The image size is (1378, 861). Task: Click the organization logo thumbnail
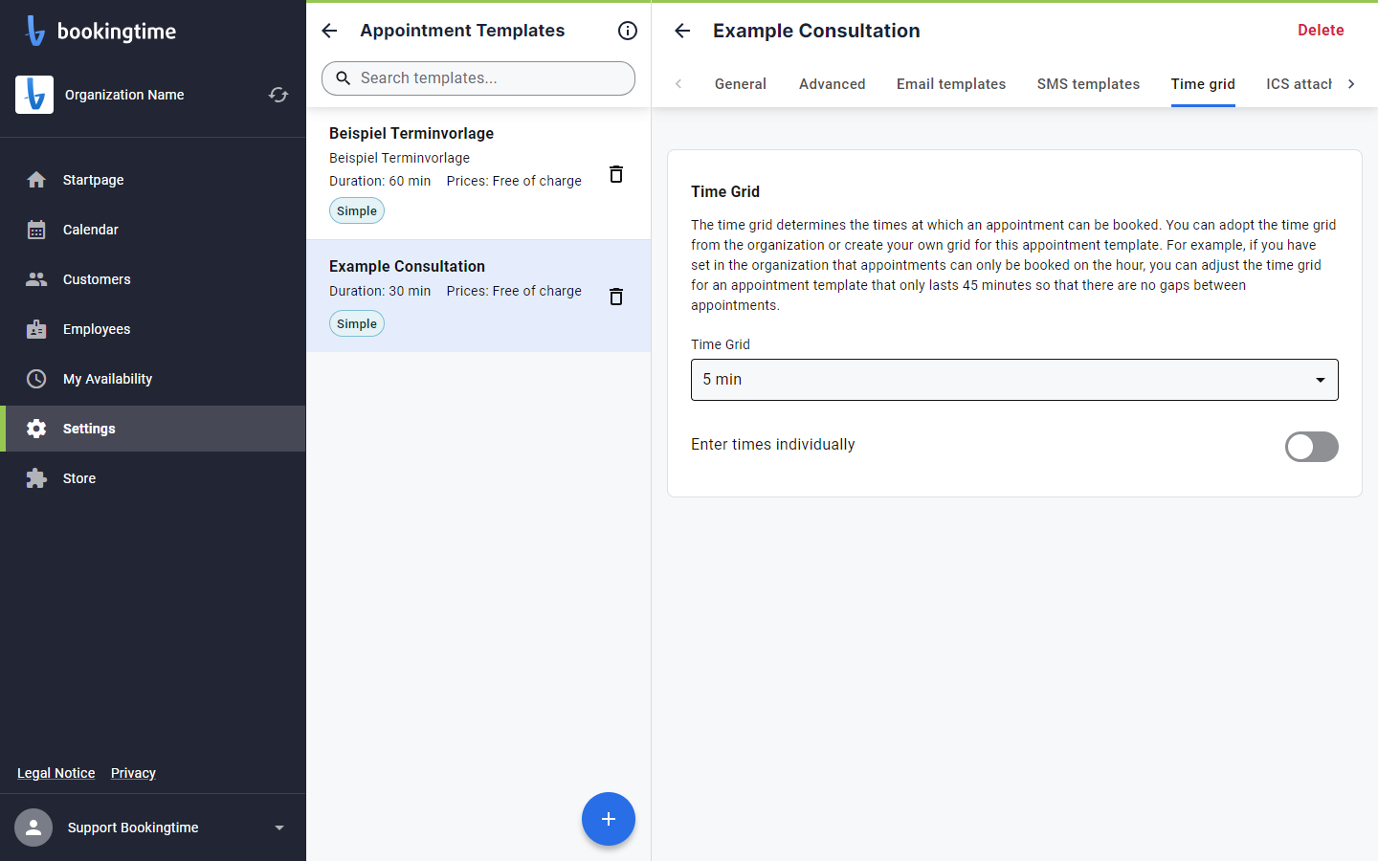(x=34, y=95)
